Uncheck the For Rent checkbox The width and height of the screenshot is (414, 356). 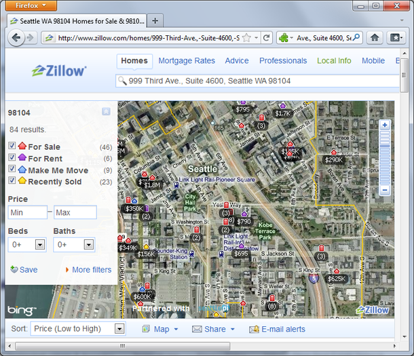pos(12,157)
